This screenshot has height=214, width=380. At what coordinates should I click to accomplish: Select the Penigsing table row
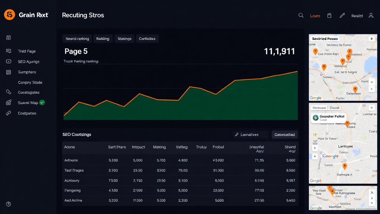pos(180,190)
